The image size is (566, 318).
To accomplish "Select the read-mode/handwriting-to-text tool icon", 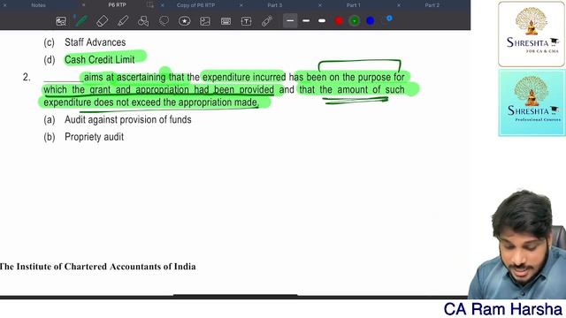I will click(61, 21).
